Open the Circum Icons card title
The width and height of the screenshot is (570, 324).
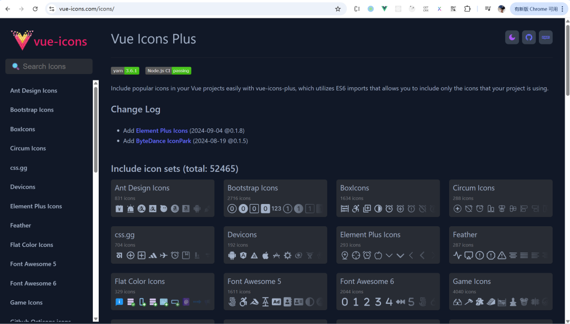473,188
